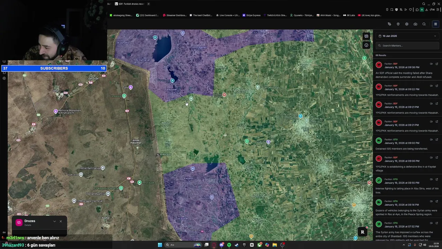Viewport: 442px width, 249px height.
Task: Collapse the Druzes card chevron
Action: click(54, 221)
